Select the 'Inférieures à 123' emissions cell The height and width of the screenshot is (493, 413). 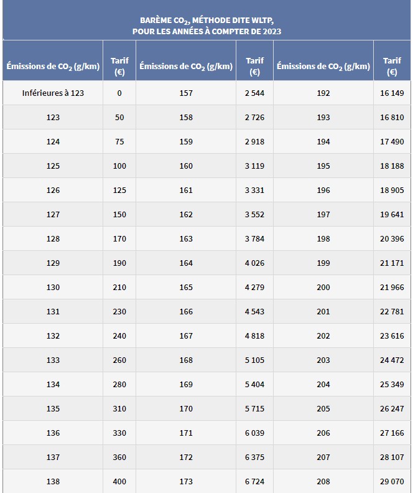tap(53, 93)
